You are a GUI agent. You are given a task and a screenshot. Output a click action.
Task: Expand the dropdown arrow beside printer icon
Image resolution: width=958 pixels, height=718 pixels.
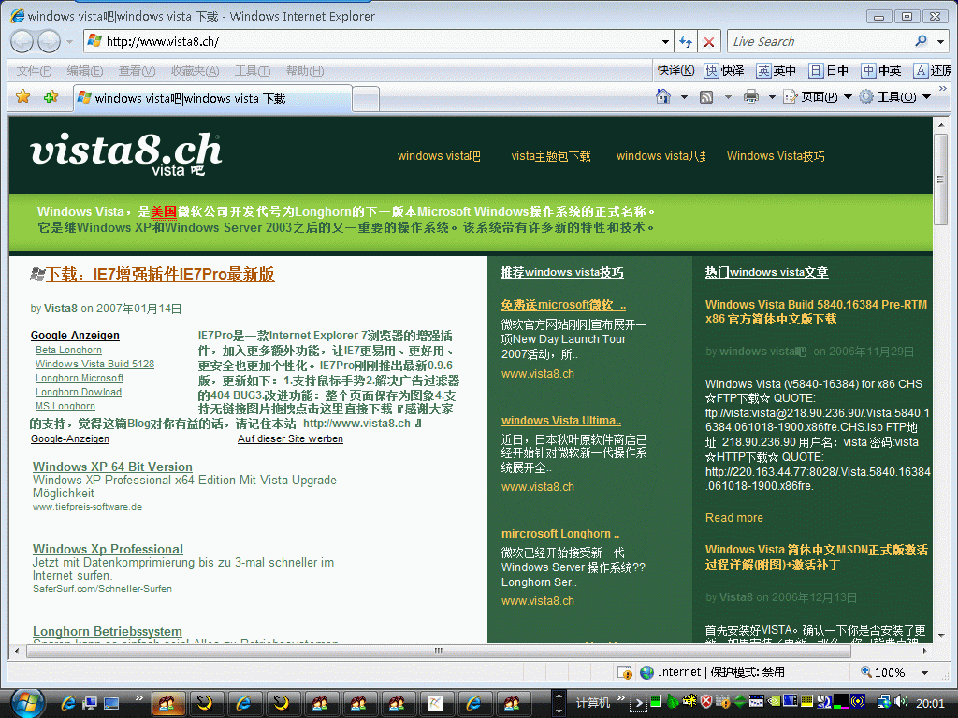[x=772, y=96]
